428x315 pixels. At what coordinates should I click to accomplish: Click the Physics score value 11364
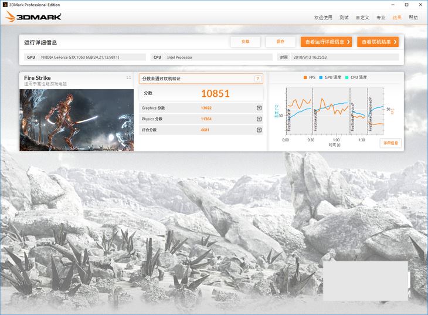pyautogui.click(x=206, y=119)
